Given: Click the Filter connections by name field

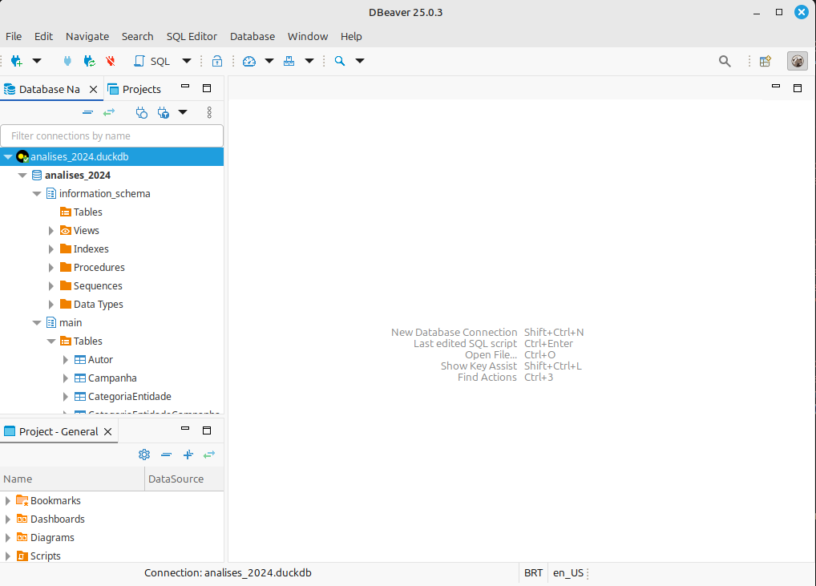Looking at the screenshot, I should point(111,135).
